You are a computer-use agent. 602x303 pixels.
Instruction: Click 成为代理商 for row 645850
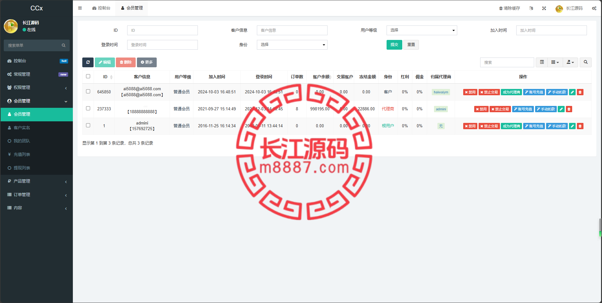(x=511, y=92)
